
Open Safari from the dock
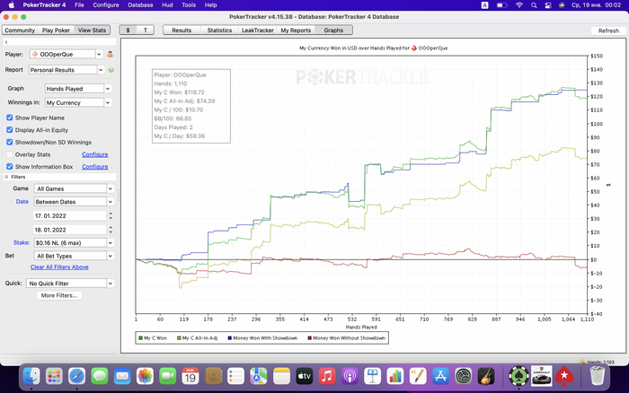click(x=76, y=376)
